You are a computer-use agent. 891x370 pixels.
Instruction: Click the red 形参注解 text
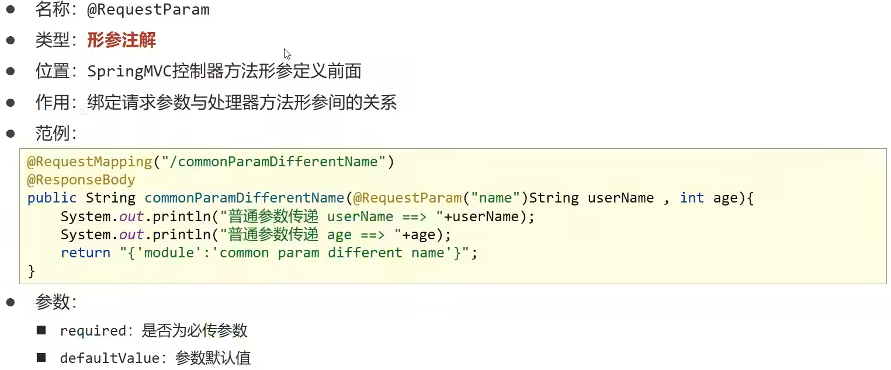(x=122, y=40)
